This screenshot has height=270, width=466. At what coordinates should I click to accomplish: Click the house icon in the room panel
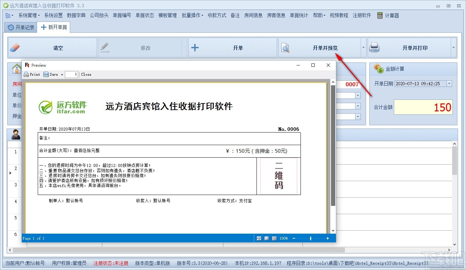(x=17, y=68)
